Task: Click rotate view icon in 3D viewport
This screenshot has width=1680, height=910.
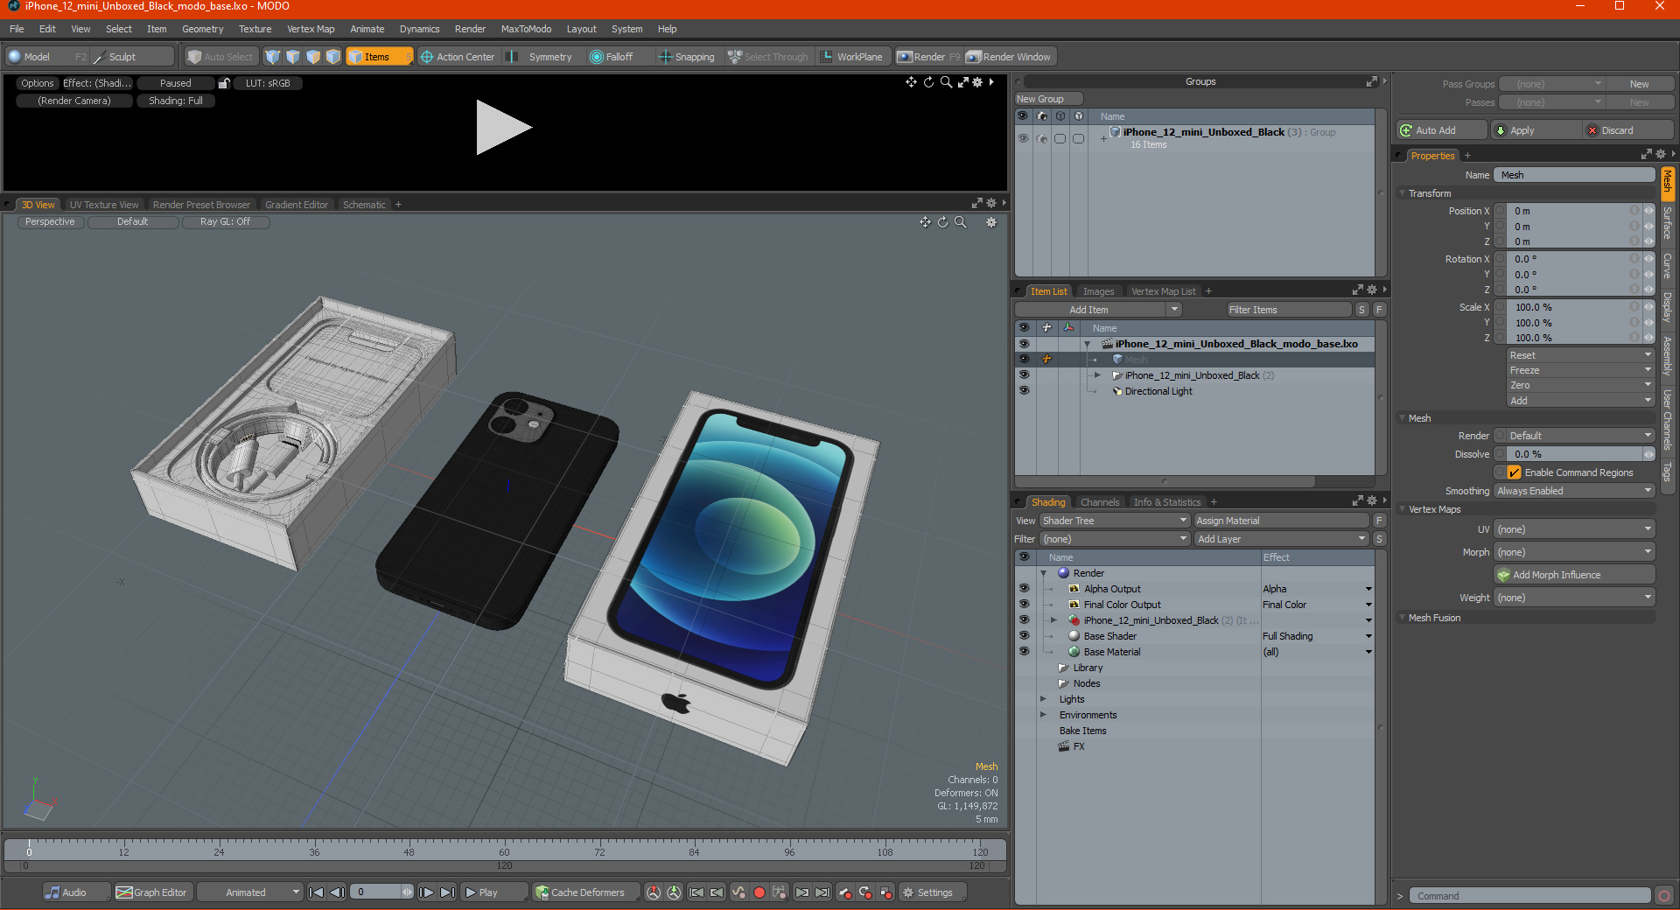Action: 943,222
